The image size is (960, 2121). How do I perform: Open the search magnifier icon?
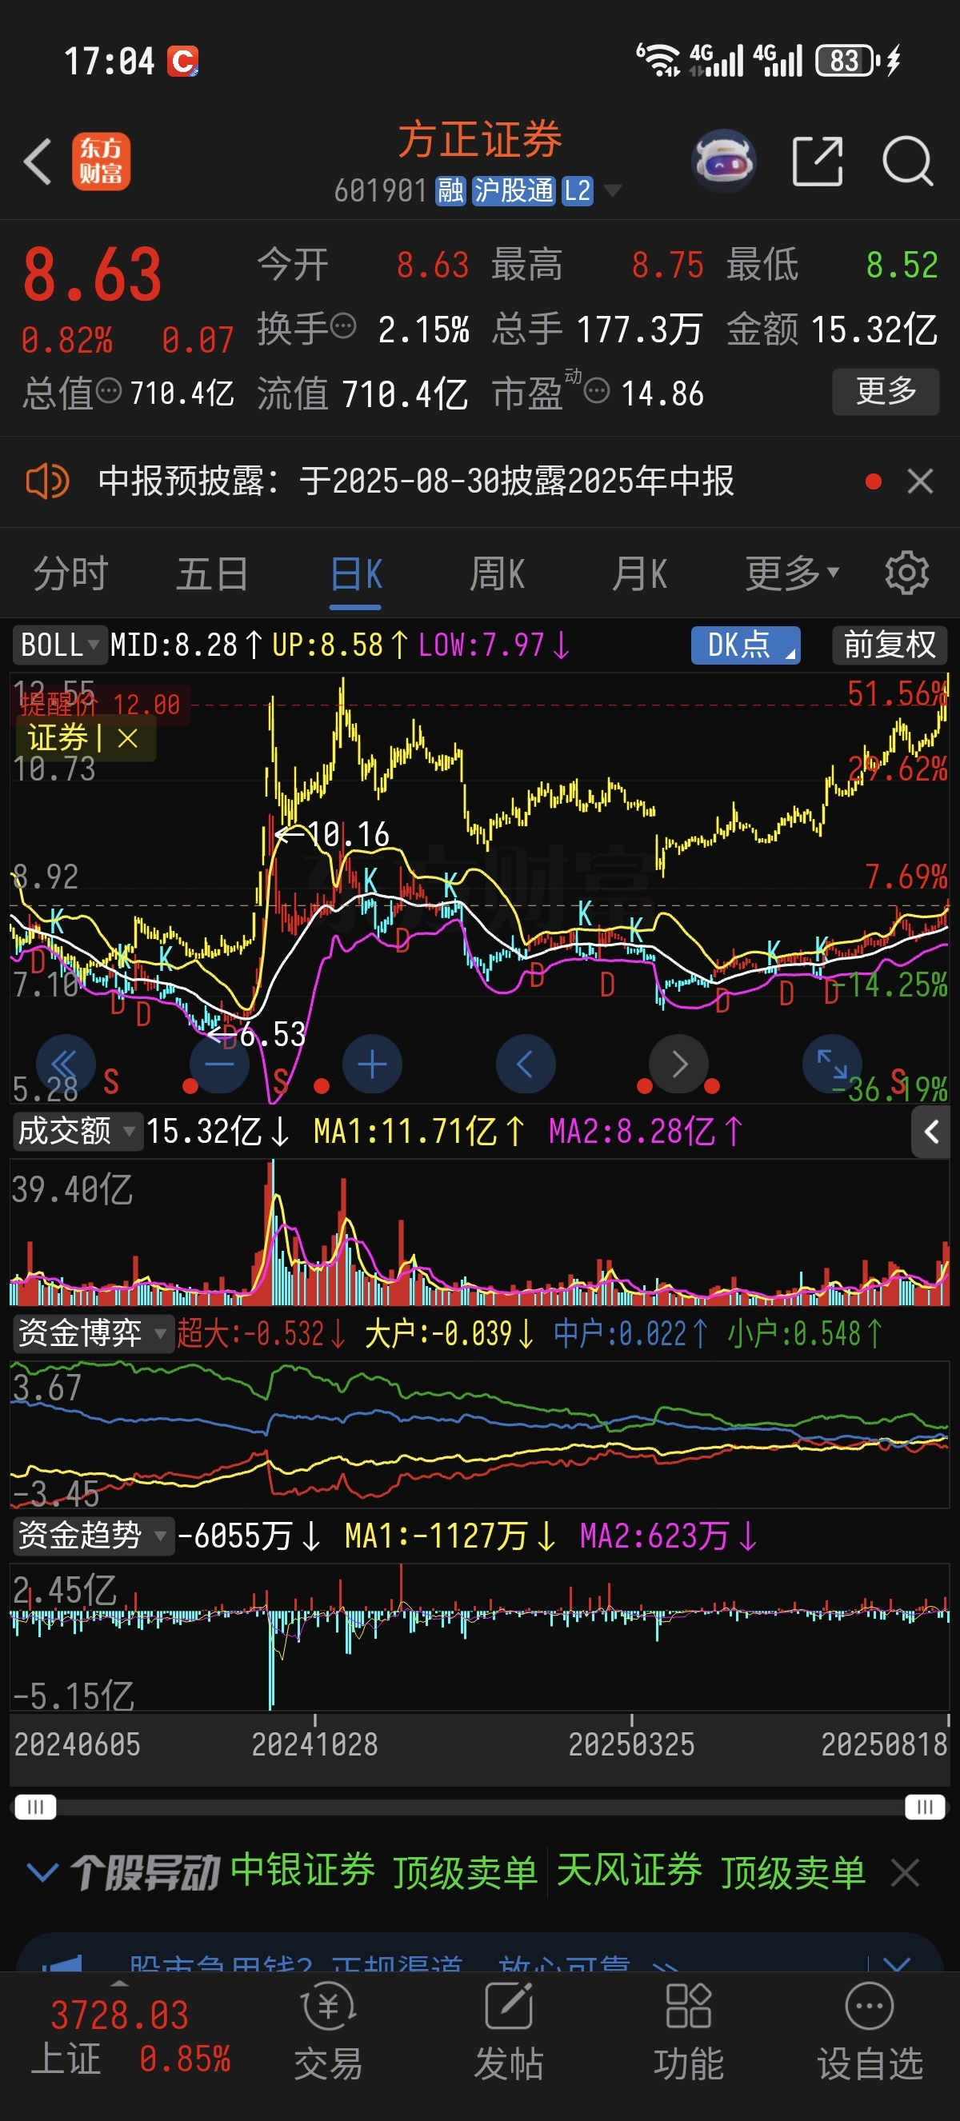tap(906, 162)
